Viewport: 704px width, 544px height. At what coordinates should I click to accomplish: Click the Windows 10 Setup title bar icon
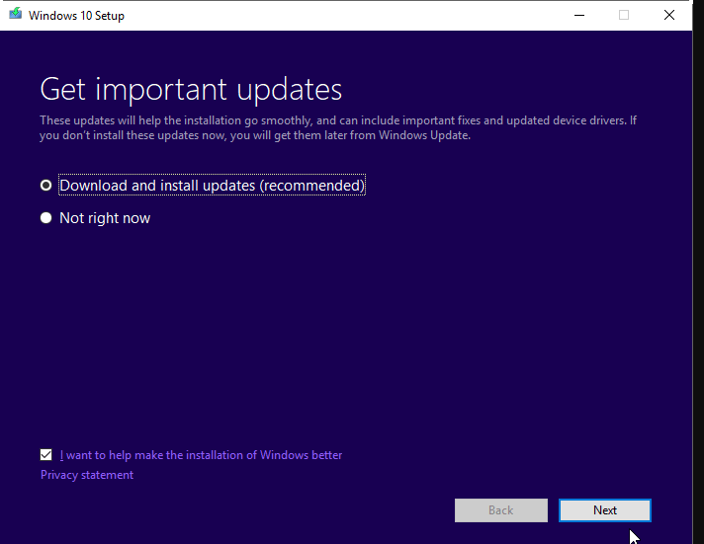tap(15, 14)
